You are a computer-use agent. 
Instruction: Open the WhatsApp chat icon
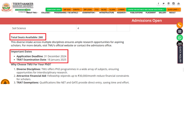tap(180, 38)
